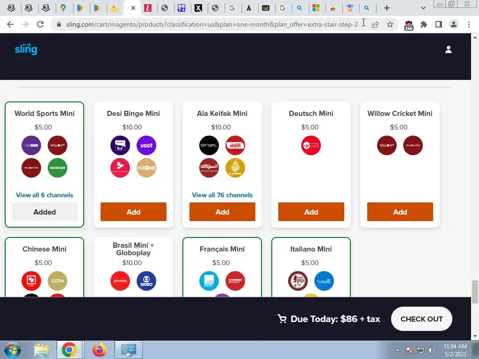The height and width of the screenshot is (359, 479).
Task: Click the Willow channel icon in World Sports Mini
Action: (58, 145)
